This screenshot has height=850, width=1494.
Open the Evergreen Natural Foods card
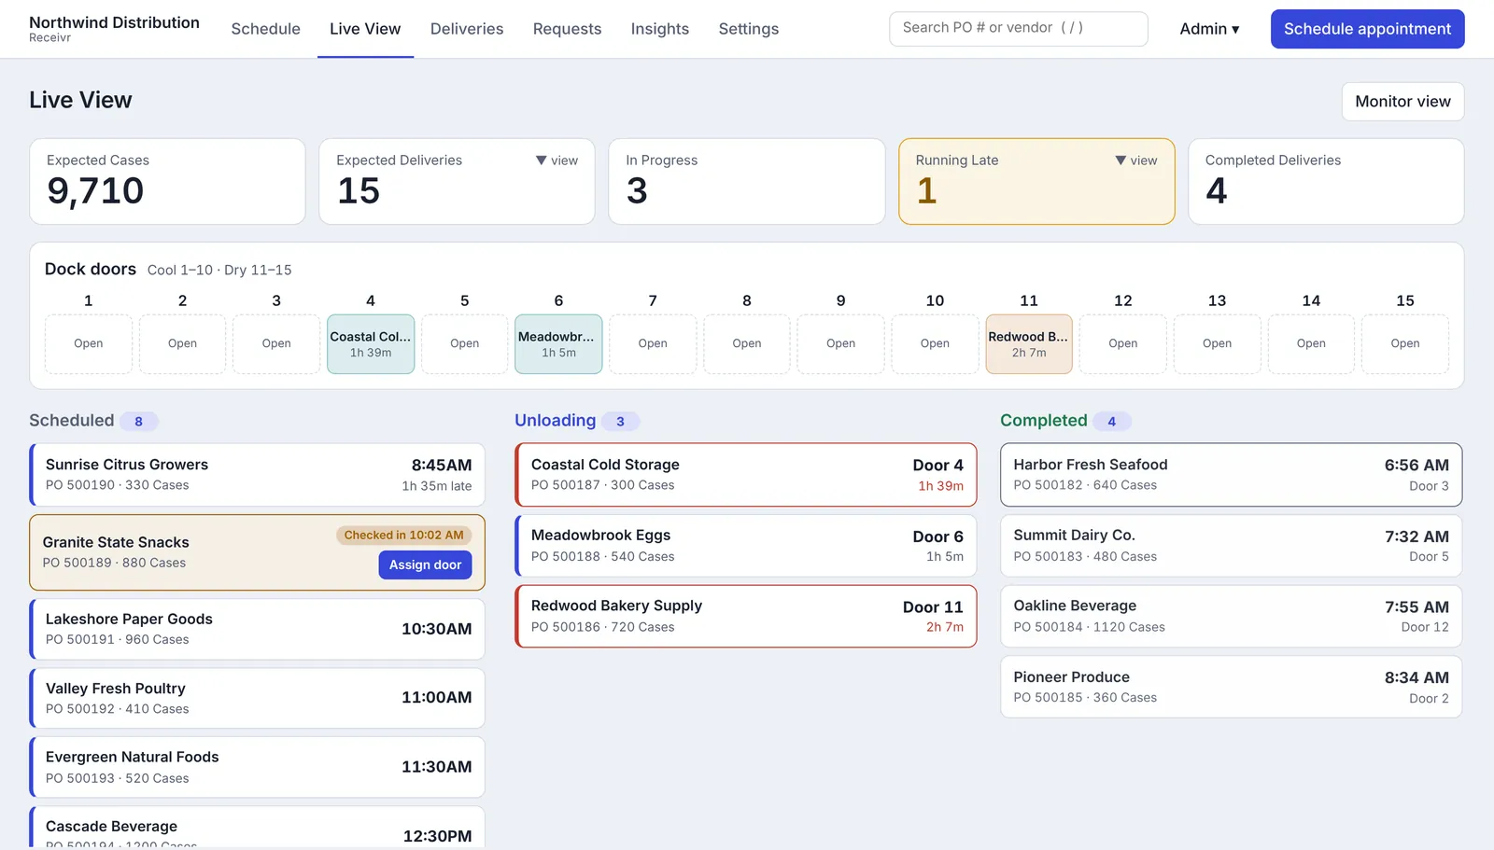click(x=257, y=767)
